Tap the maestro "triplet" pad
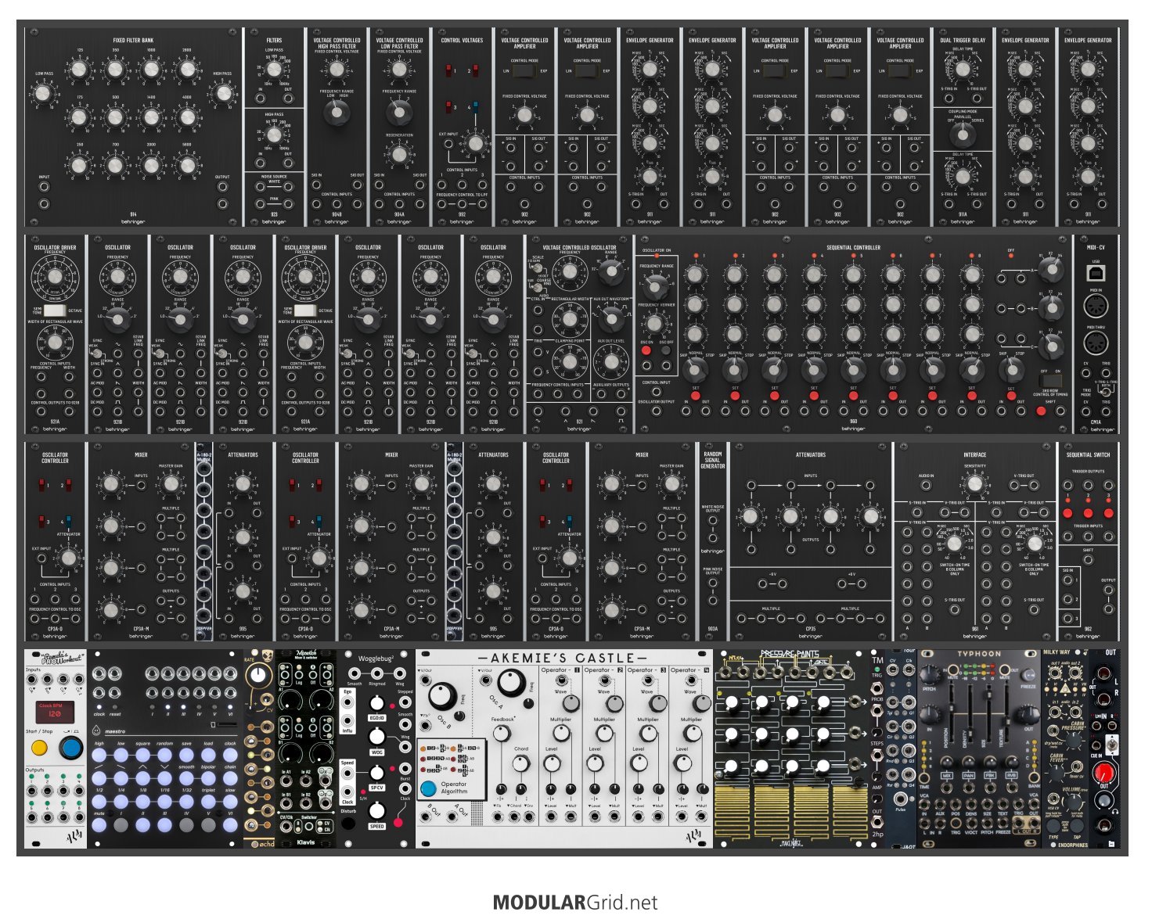The width and height of the screenshot is (1152, 919). (208, 802)
